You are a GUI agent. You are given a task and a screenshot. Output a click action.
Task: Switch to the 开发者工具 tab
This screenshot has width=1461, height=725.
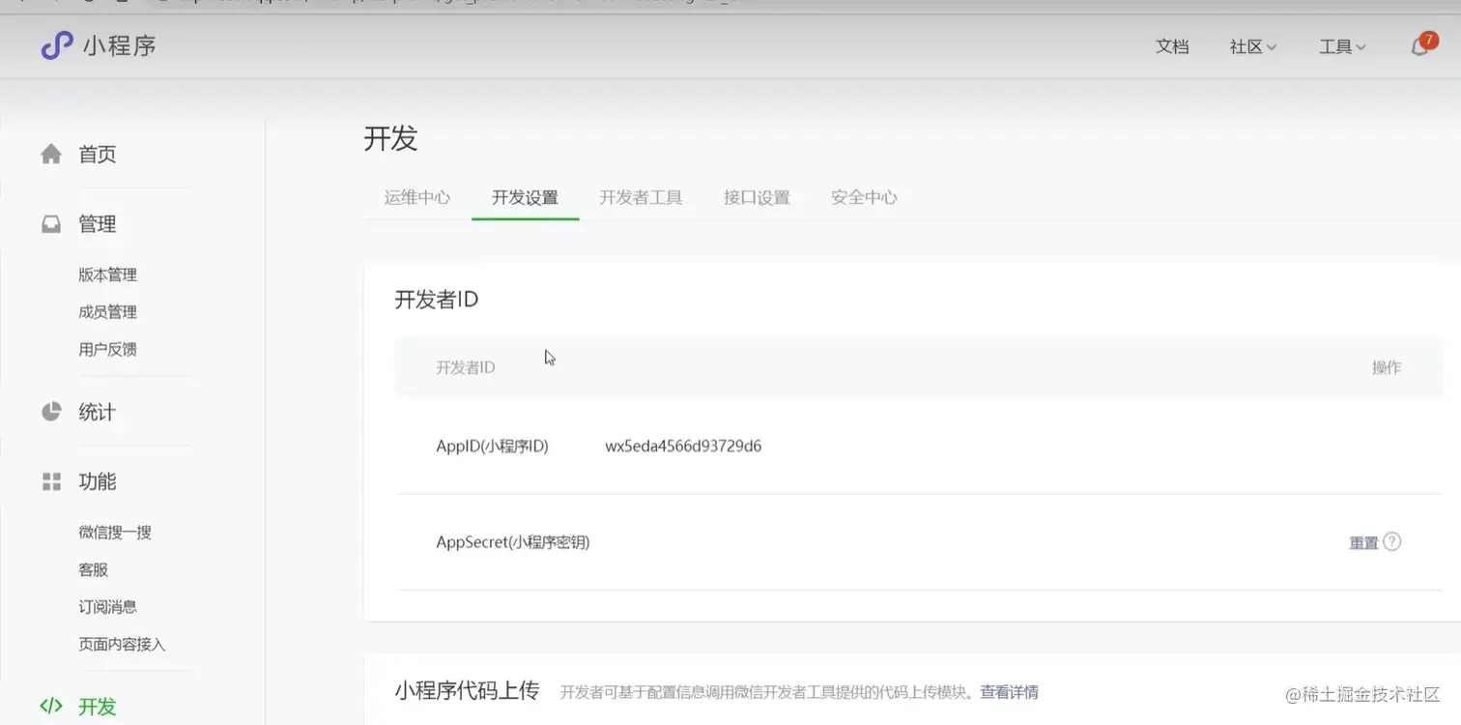click(x=641, y=197)
